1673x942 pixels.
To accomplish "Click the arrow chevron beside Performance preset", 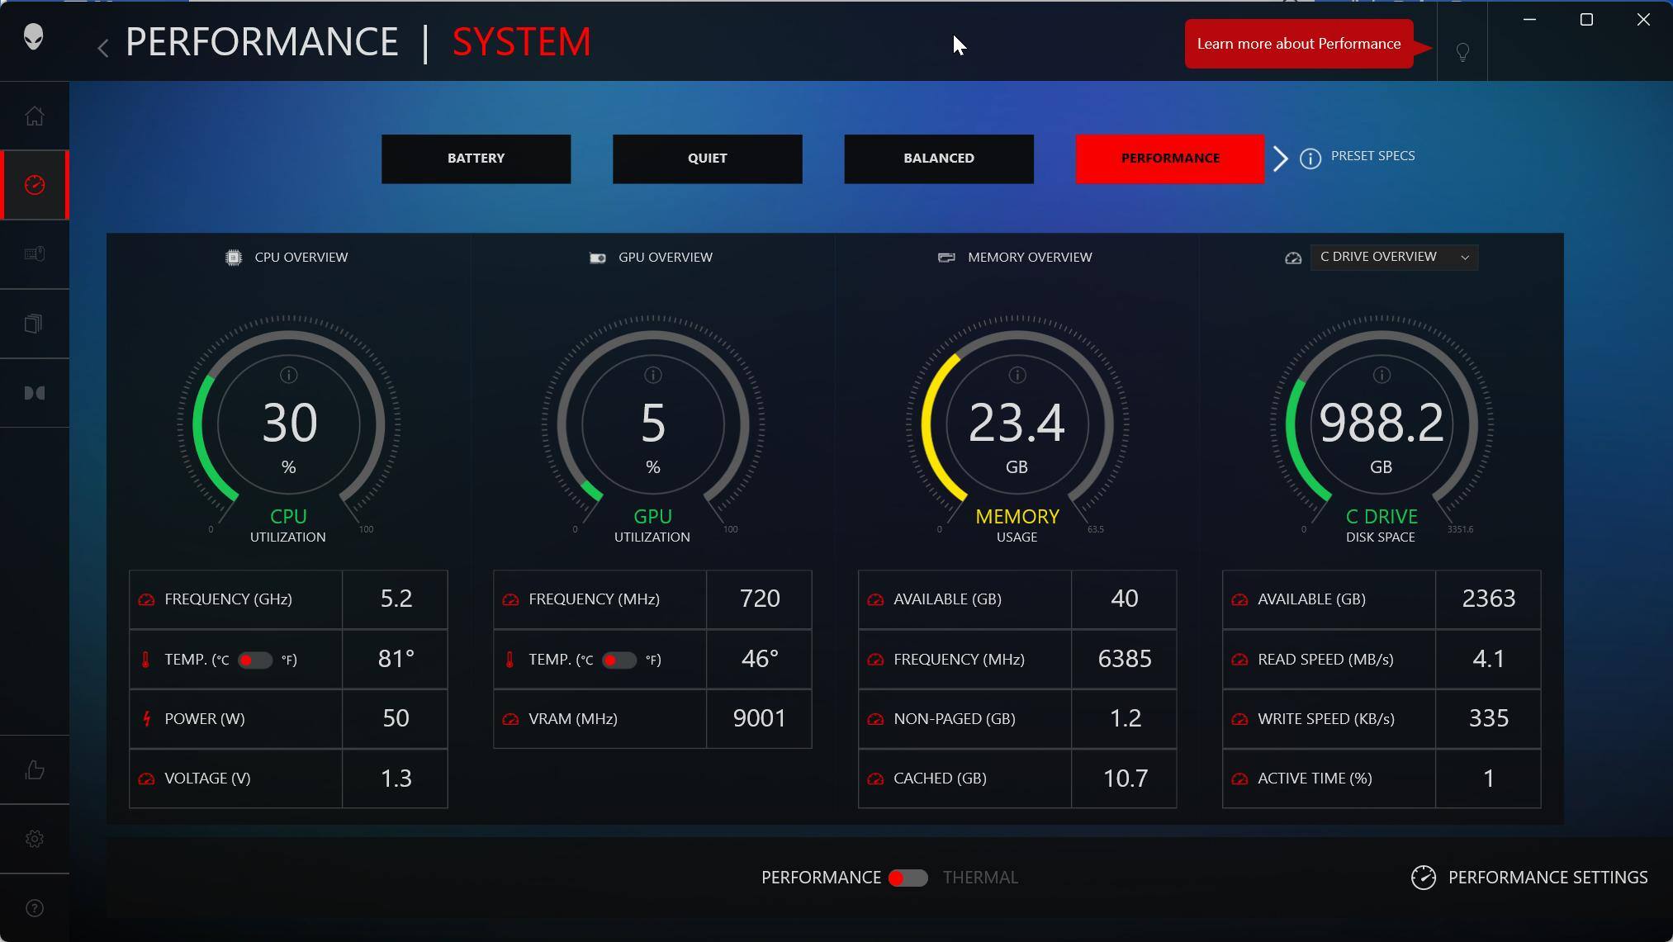I will [x=1280, y=159].
